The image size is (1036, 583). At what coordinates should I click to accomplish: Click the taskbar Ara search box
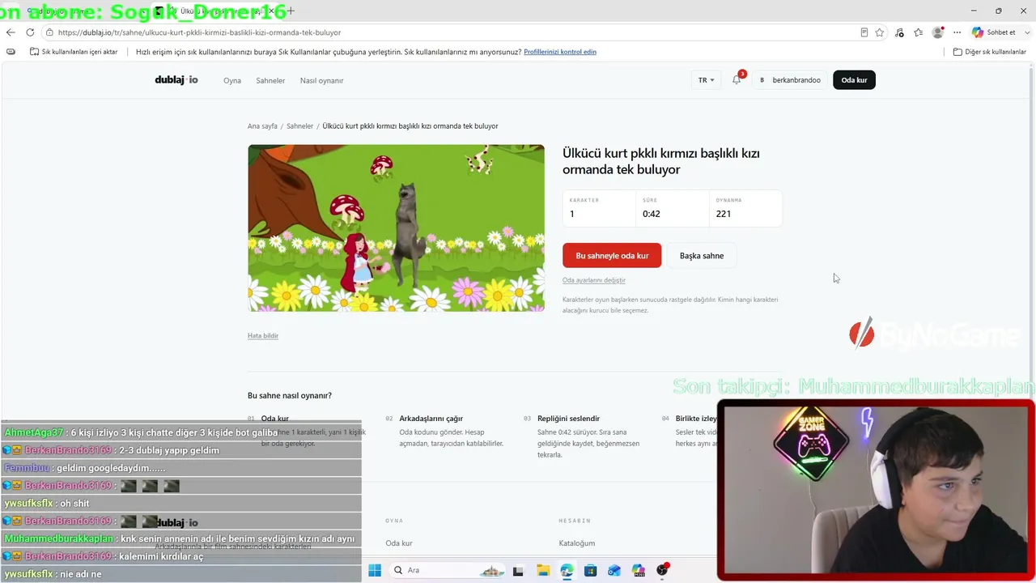pos(448,570)
